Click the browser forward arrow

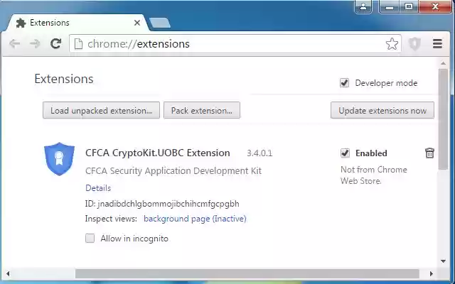coord(35,44)
